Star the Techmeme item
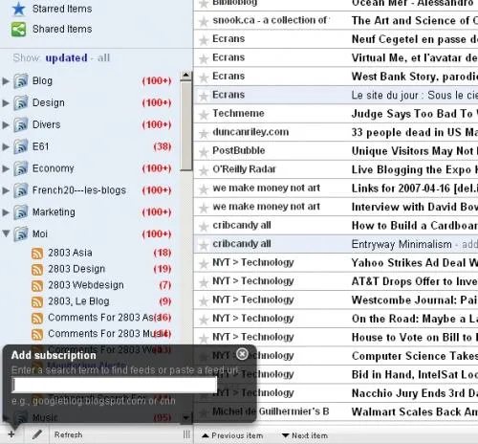This screenshot has height=444, width=478. click(x=204, y=115)
